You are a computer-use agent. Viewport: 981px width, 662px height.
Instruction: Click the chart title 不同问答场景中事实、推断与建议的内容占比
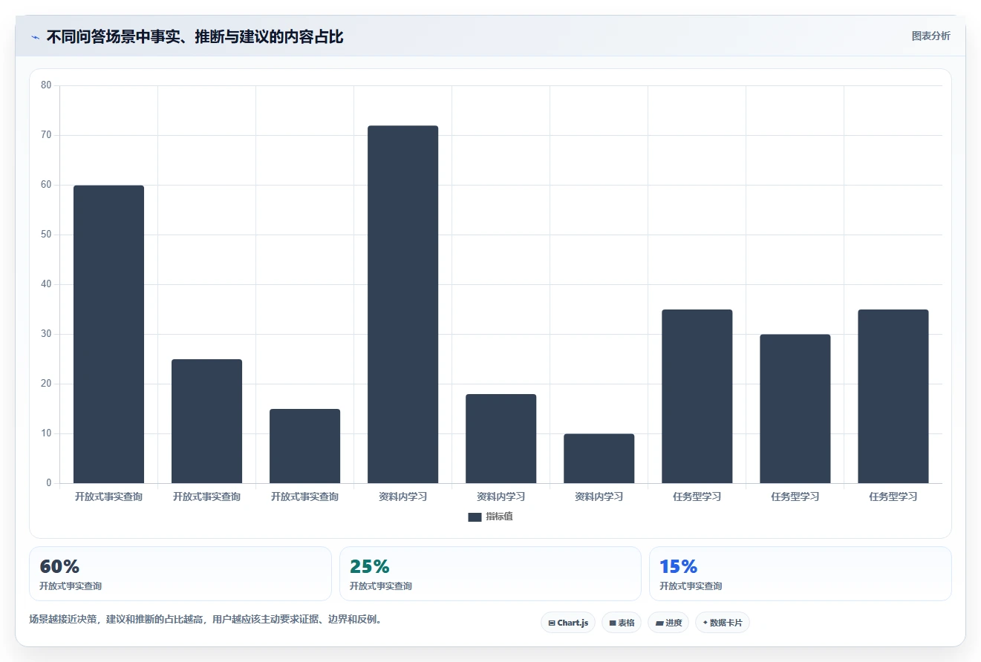[x=195, y=36]
